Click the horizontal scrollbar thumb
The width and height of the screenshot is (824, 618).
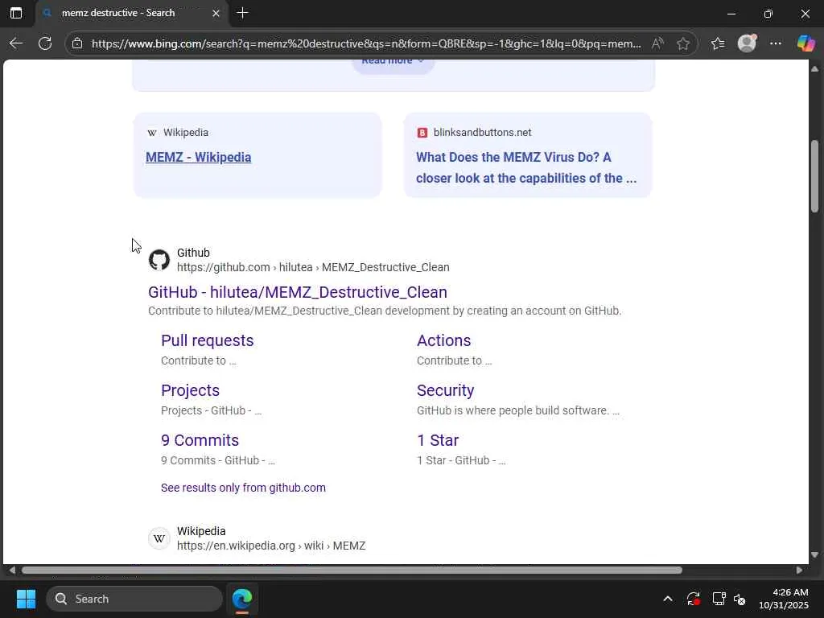tap(352, 571)
